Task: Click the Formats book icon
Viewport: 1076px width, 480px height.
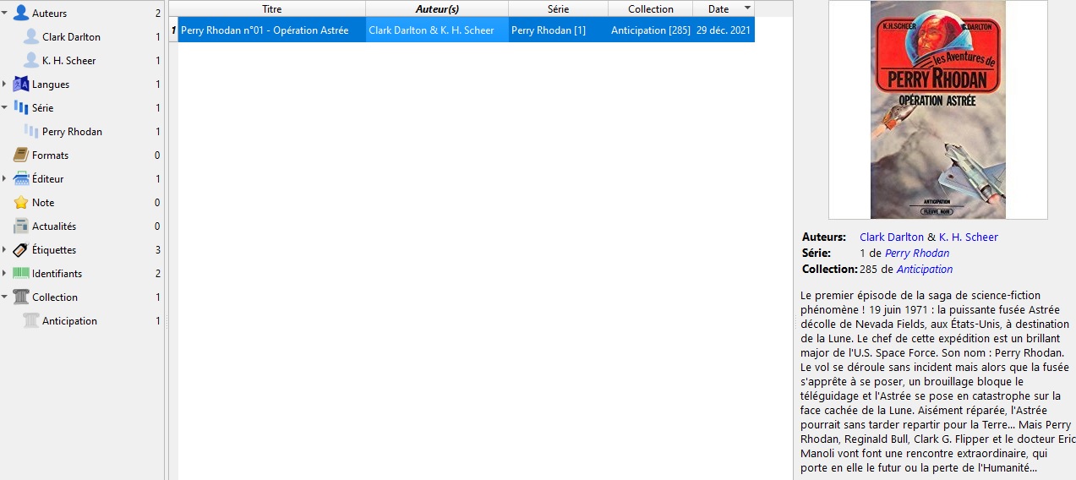Action: click(21, 155)
